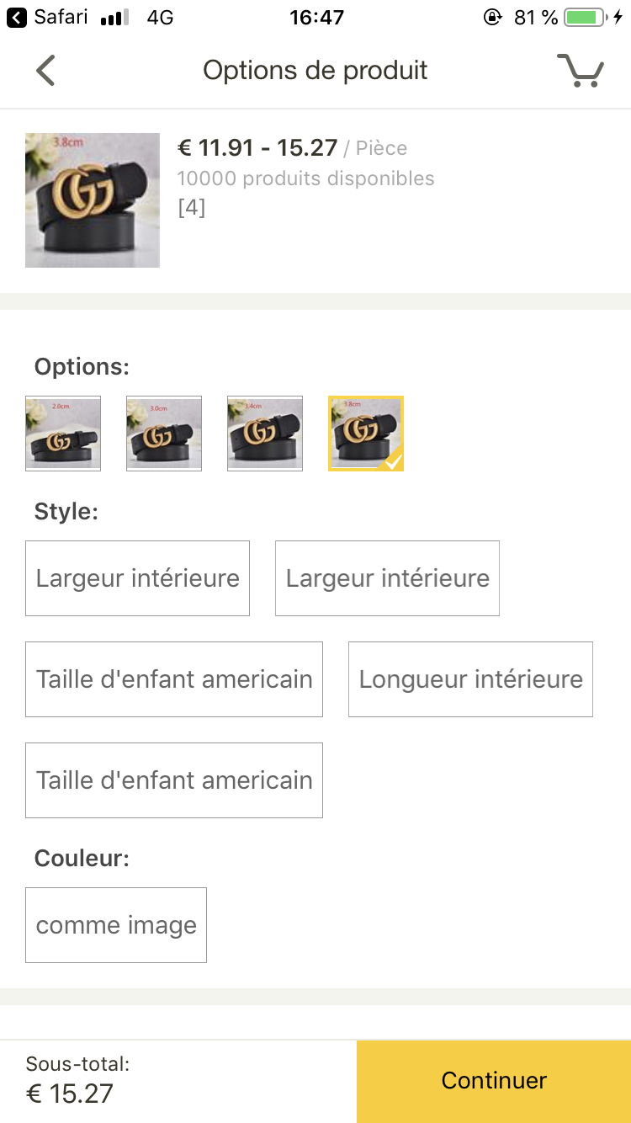Select the 2.0cm belt option thumbnail

click(63, 434)
